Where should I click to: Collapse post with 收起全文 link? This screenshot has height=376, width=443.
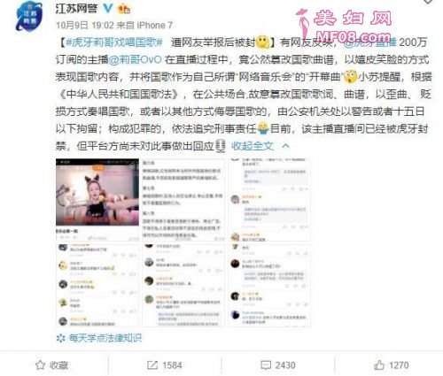pos(253,146)
